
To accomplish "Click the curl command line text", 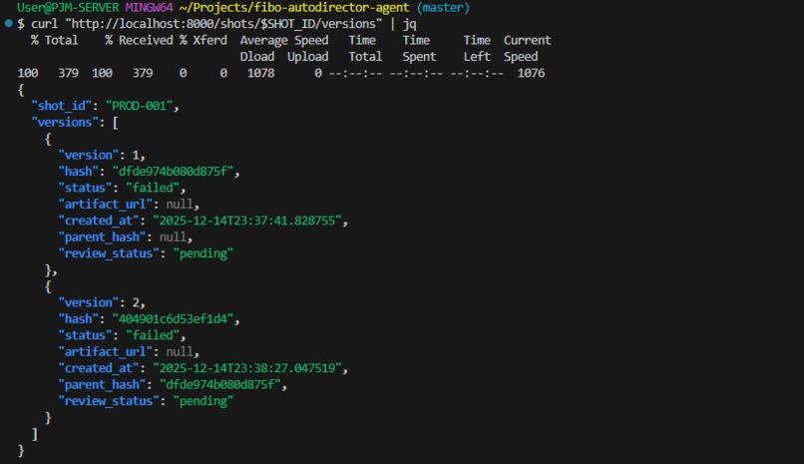I will pos(223,24).
